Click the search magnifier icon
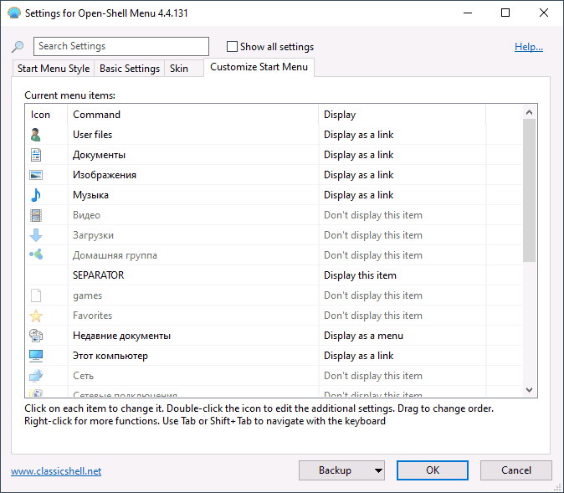The height and width of the screenshot is (493, 564). coord(18,46)
